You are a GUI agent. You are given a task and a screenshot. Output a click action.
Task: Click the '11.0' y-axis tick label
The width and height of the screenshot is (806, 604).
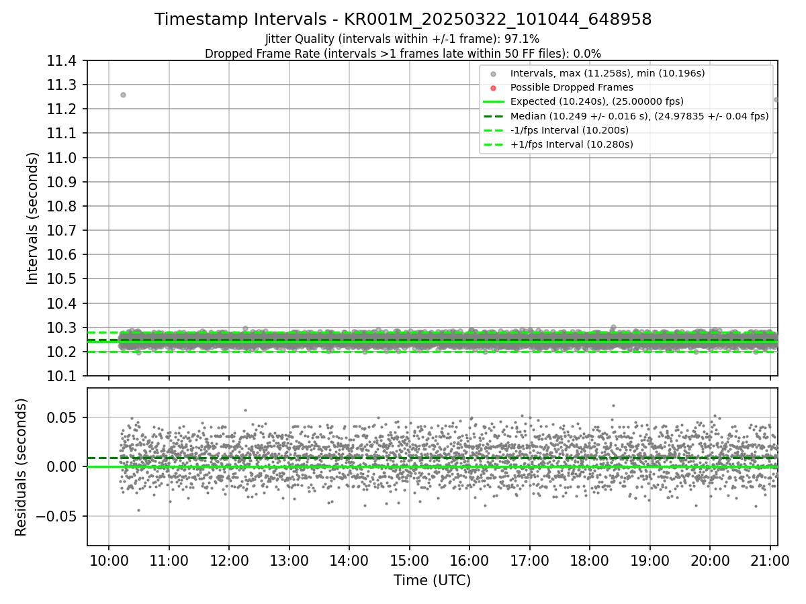click(61, 158)
